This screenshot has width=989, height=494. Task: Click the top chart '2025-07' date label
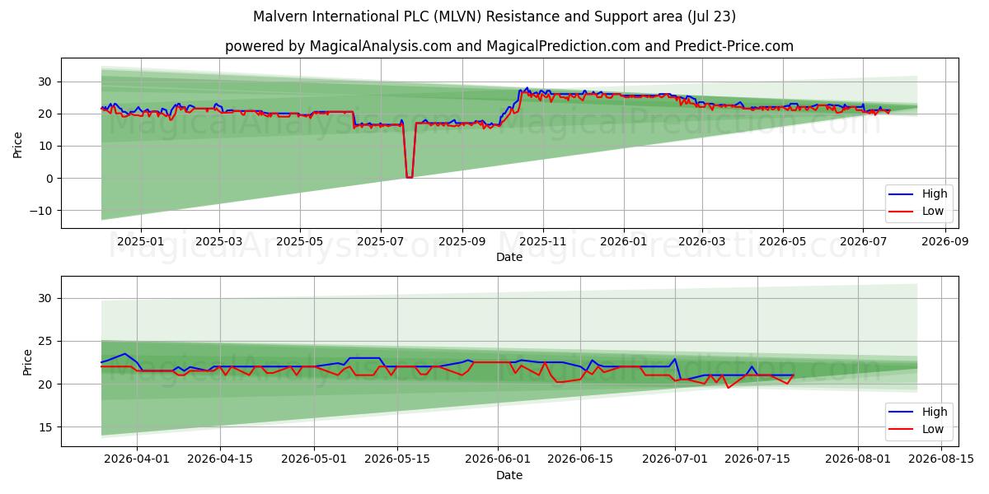(380, 241)
